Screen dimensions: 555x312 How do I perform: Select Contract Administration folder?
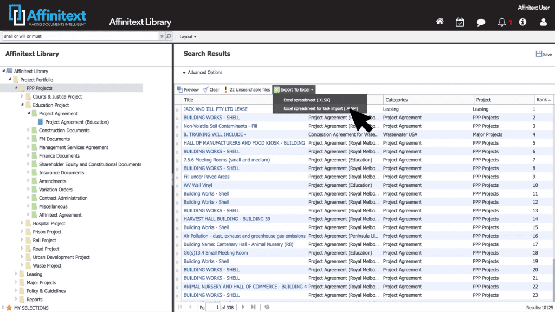coord(63,198)
